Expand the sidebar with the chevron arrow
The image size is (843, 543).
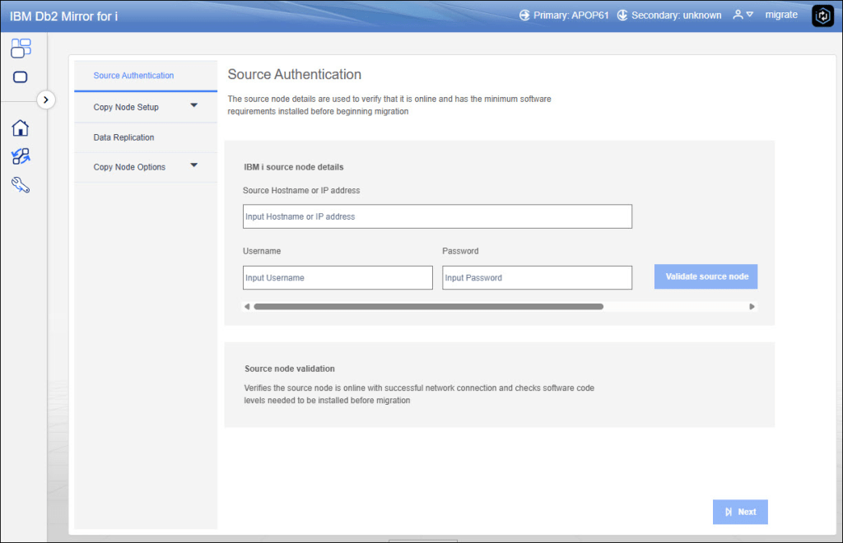[x=46, y=100]
